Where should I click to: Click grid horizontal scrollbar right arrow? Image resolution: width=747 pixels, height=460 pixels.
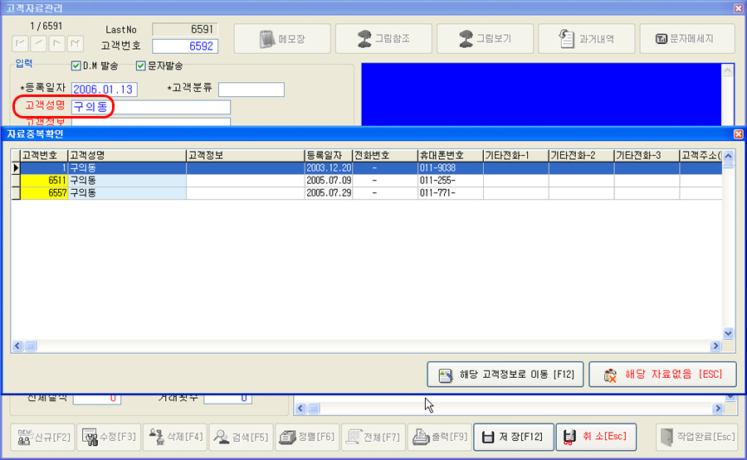pos(715,346)
